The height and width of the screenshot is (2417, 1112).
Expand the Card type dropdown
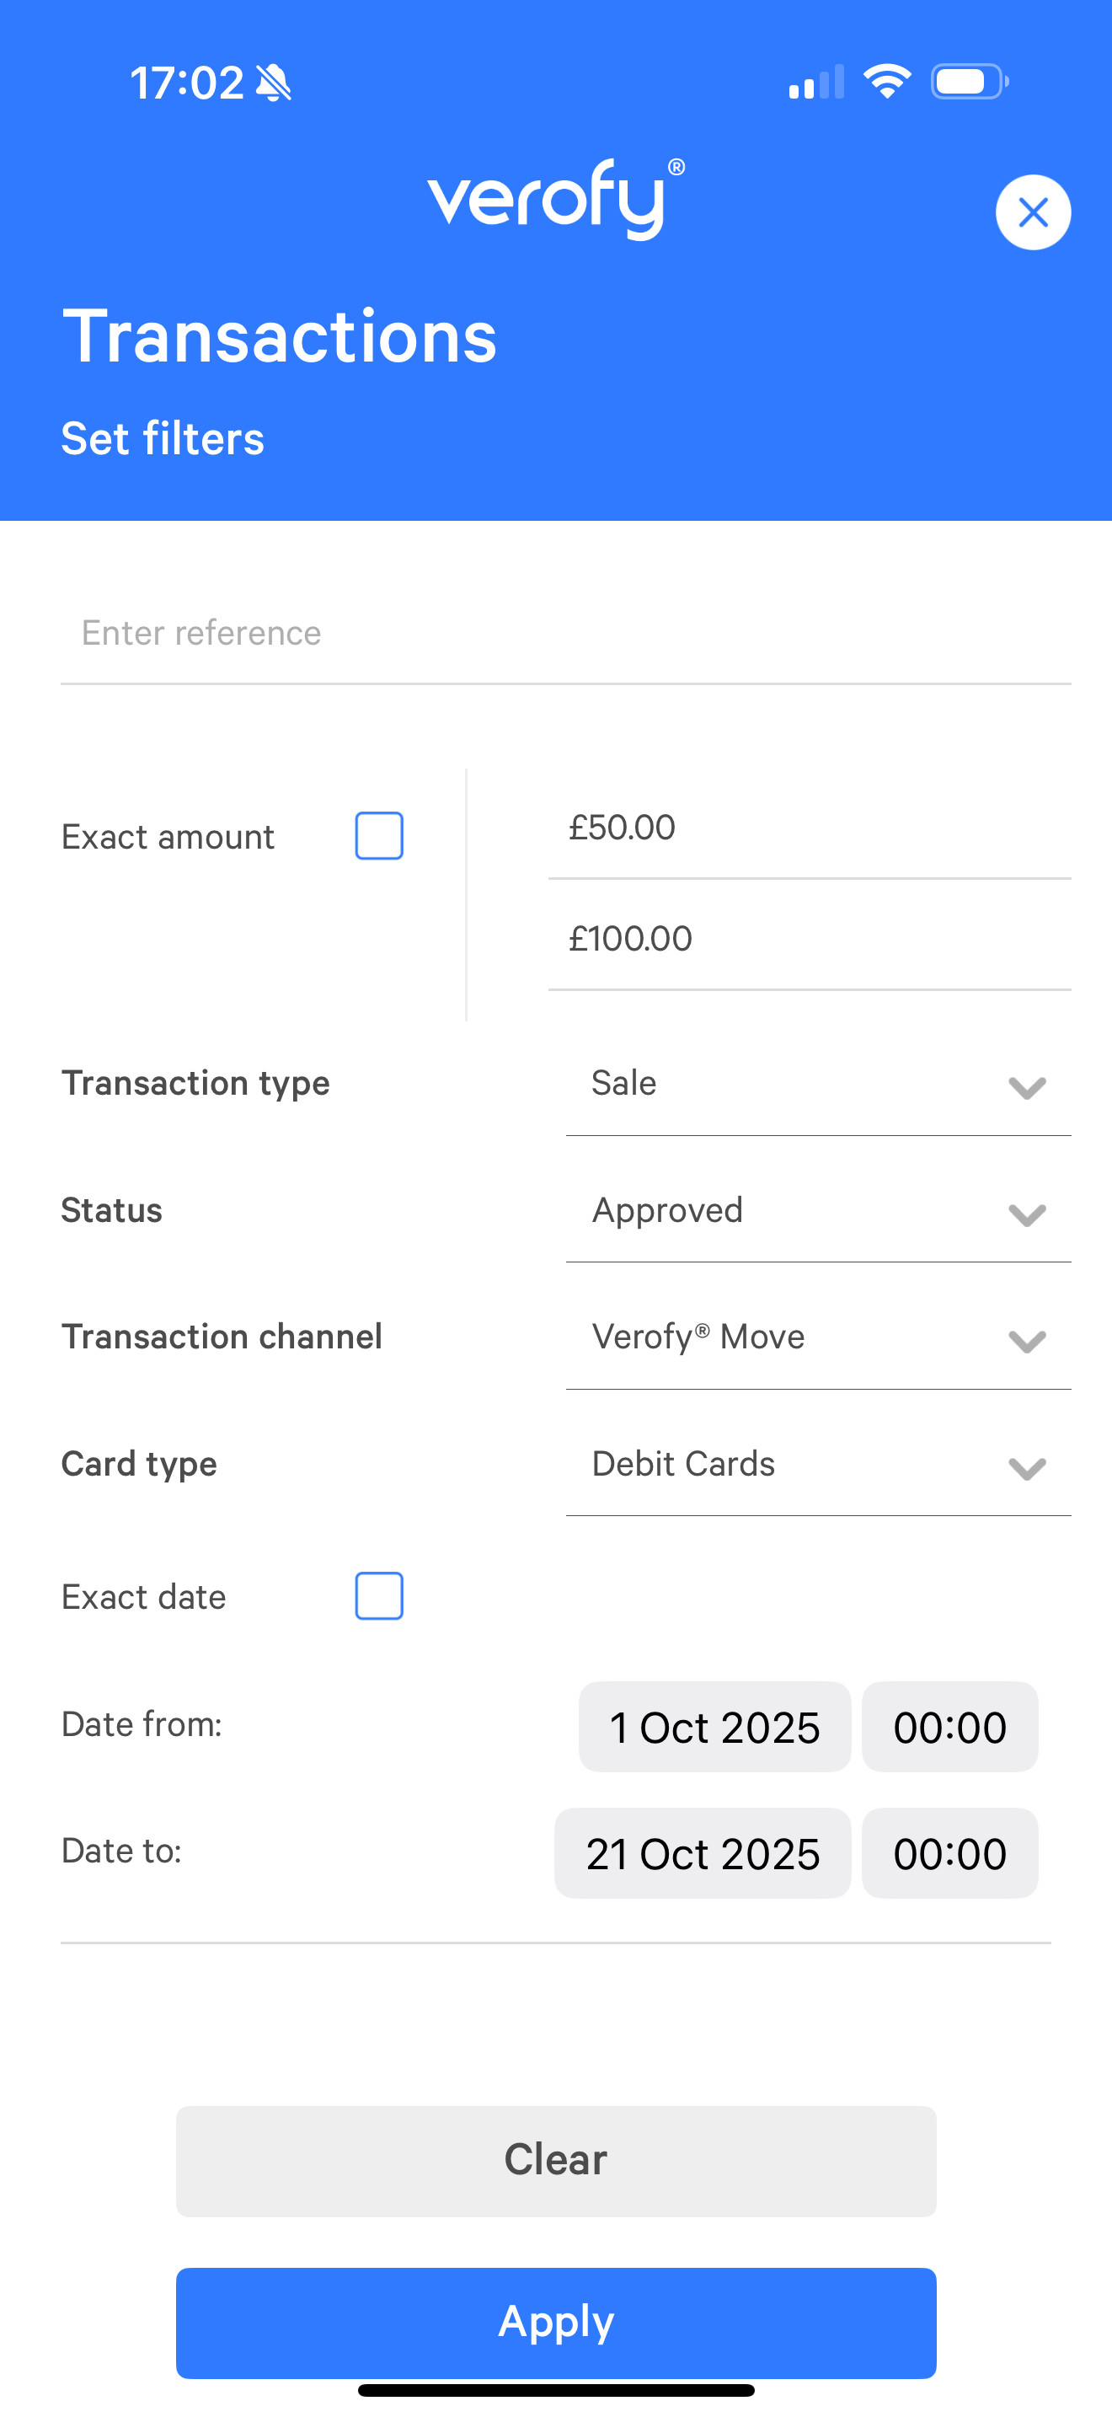(x=818, y=1465)
